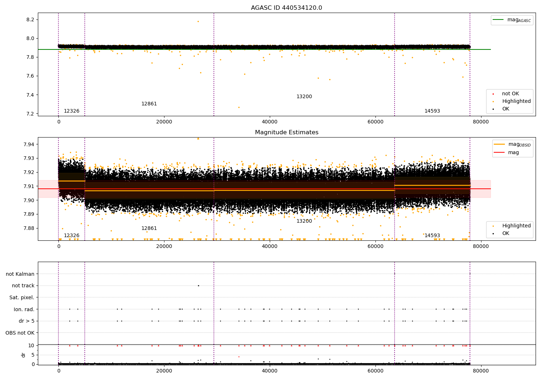Click the 'AGASC ID 440534120.0' plot title
The image size is (541, 379).
coord(286,8)
